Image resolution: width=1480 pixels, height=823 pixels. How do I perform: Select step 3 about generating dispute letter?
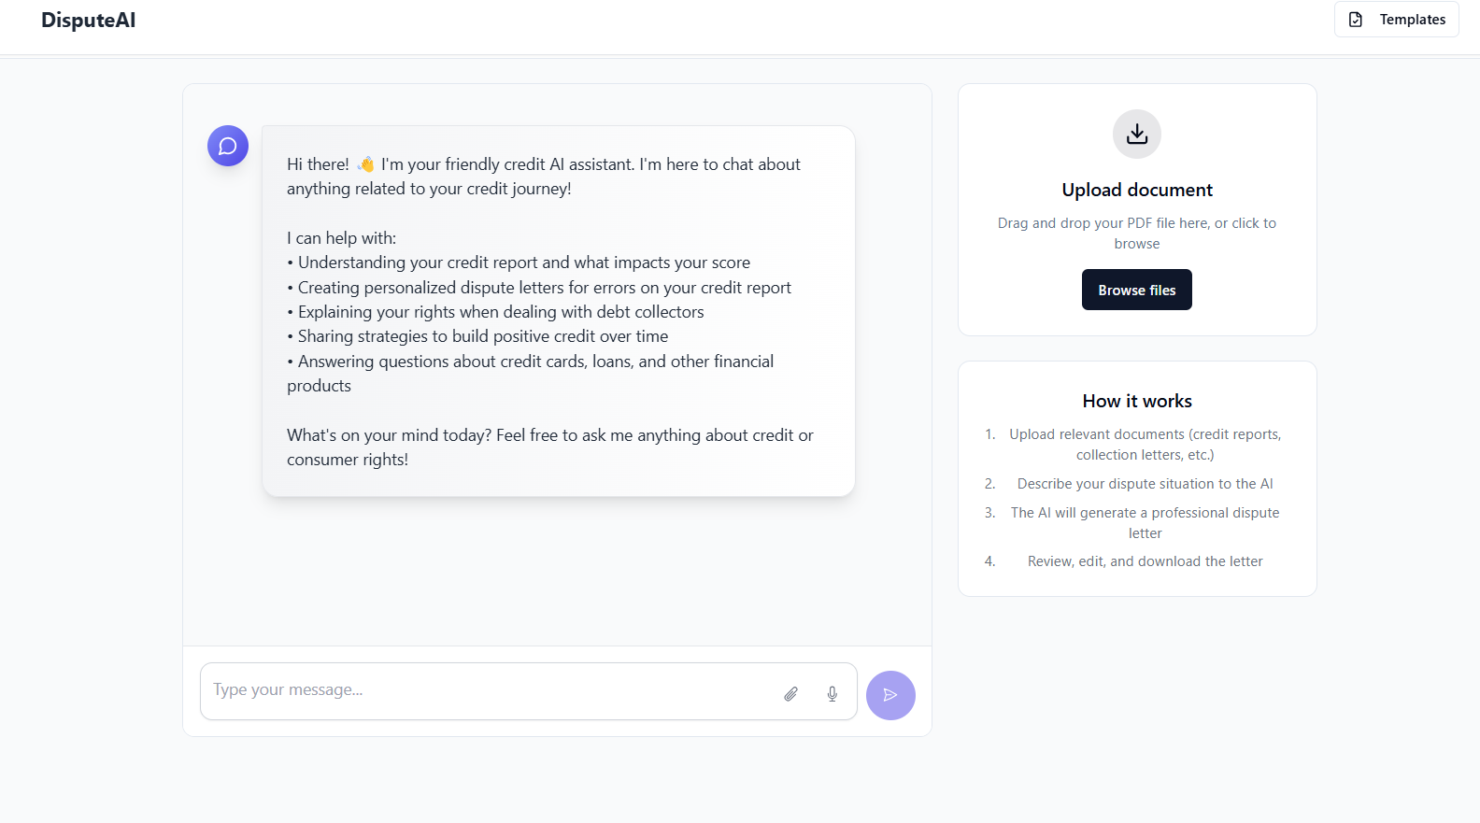[x=1145, y=523]
